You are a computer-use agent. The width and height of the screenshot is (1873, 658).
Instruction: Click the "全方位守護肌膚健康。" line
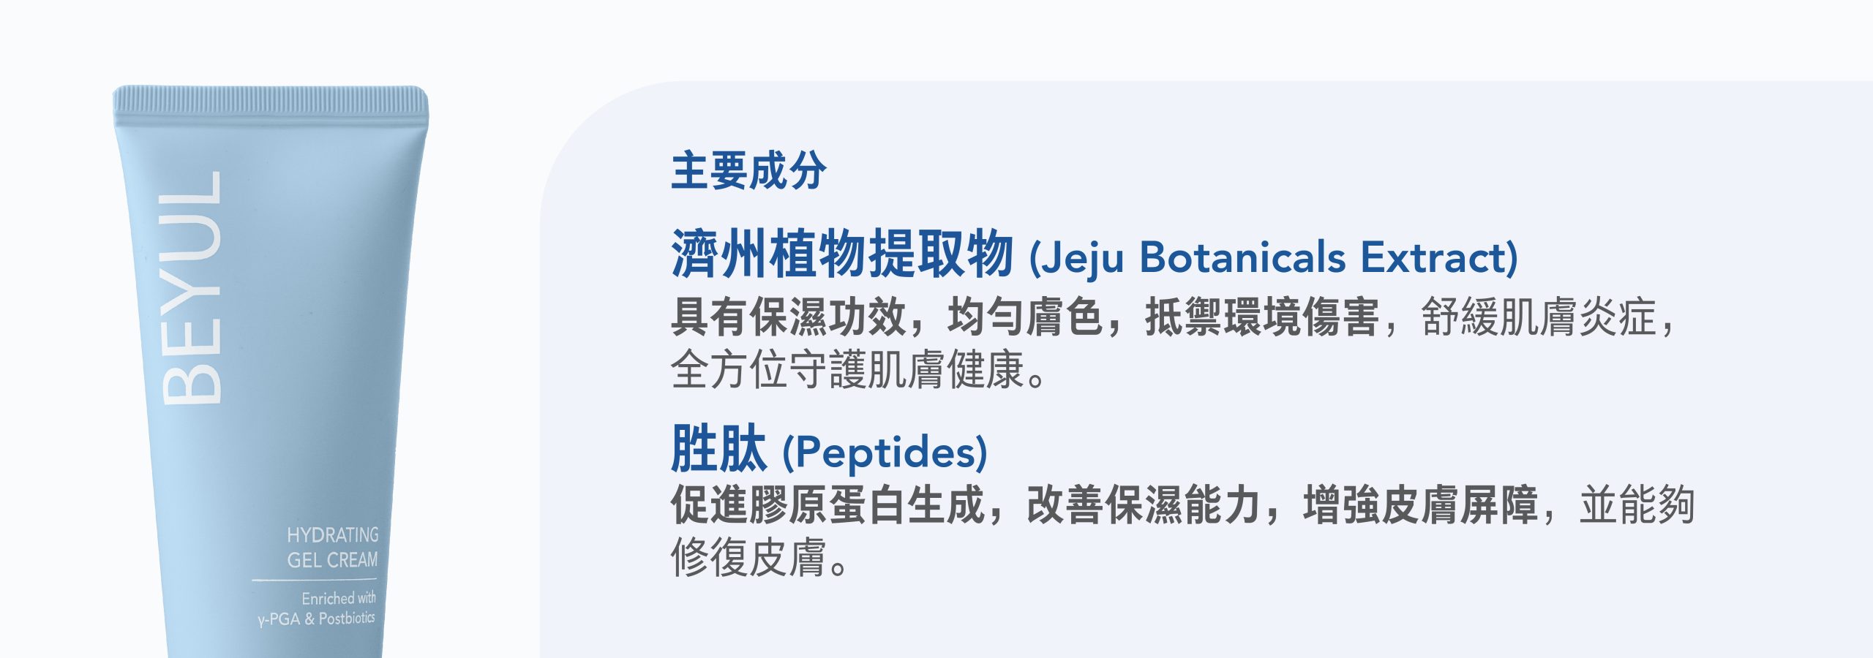click(x=859, y=370)
